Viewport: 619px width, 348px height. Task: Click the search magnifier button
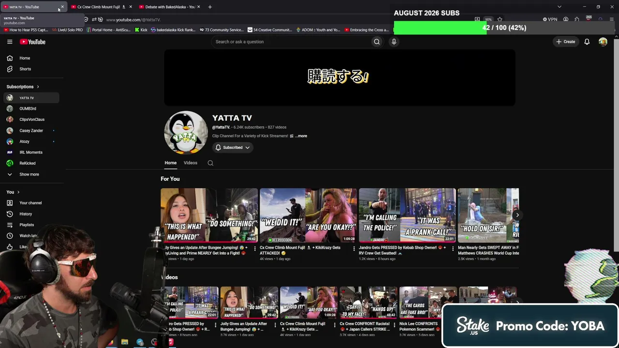pos(377,42)
